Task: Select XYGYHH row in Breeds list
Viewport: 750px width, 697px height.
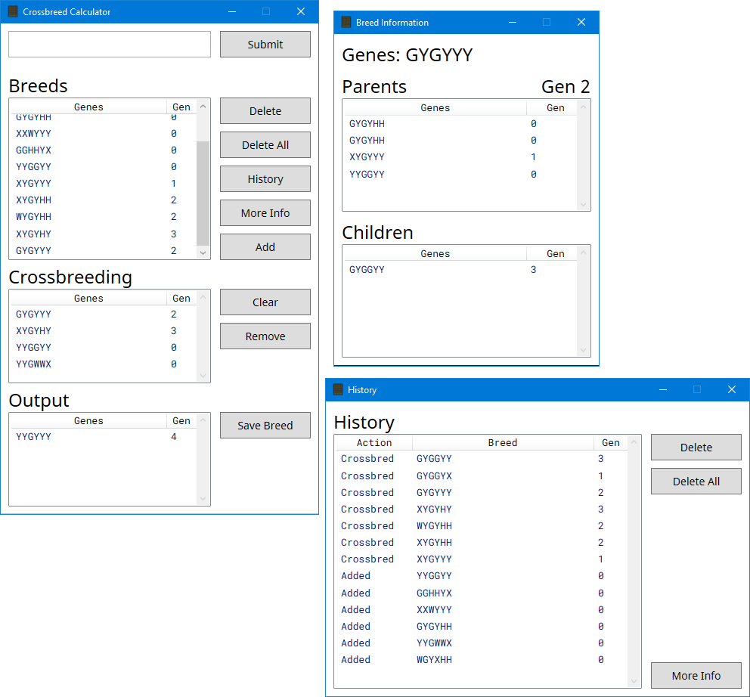Action: coord(103,200)
